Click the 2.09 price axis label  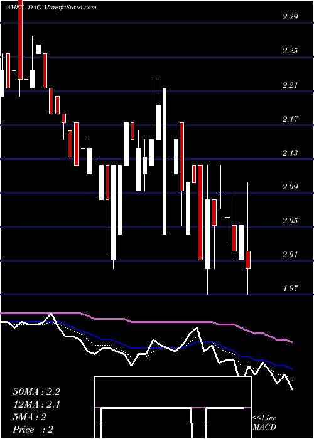290,186
